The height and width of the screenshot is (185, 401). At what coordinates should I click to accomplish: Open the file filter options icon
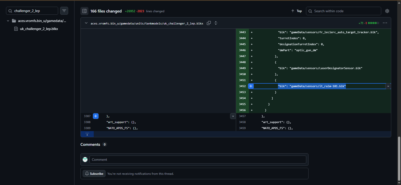64,11
